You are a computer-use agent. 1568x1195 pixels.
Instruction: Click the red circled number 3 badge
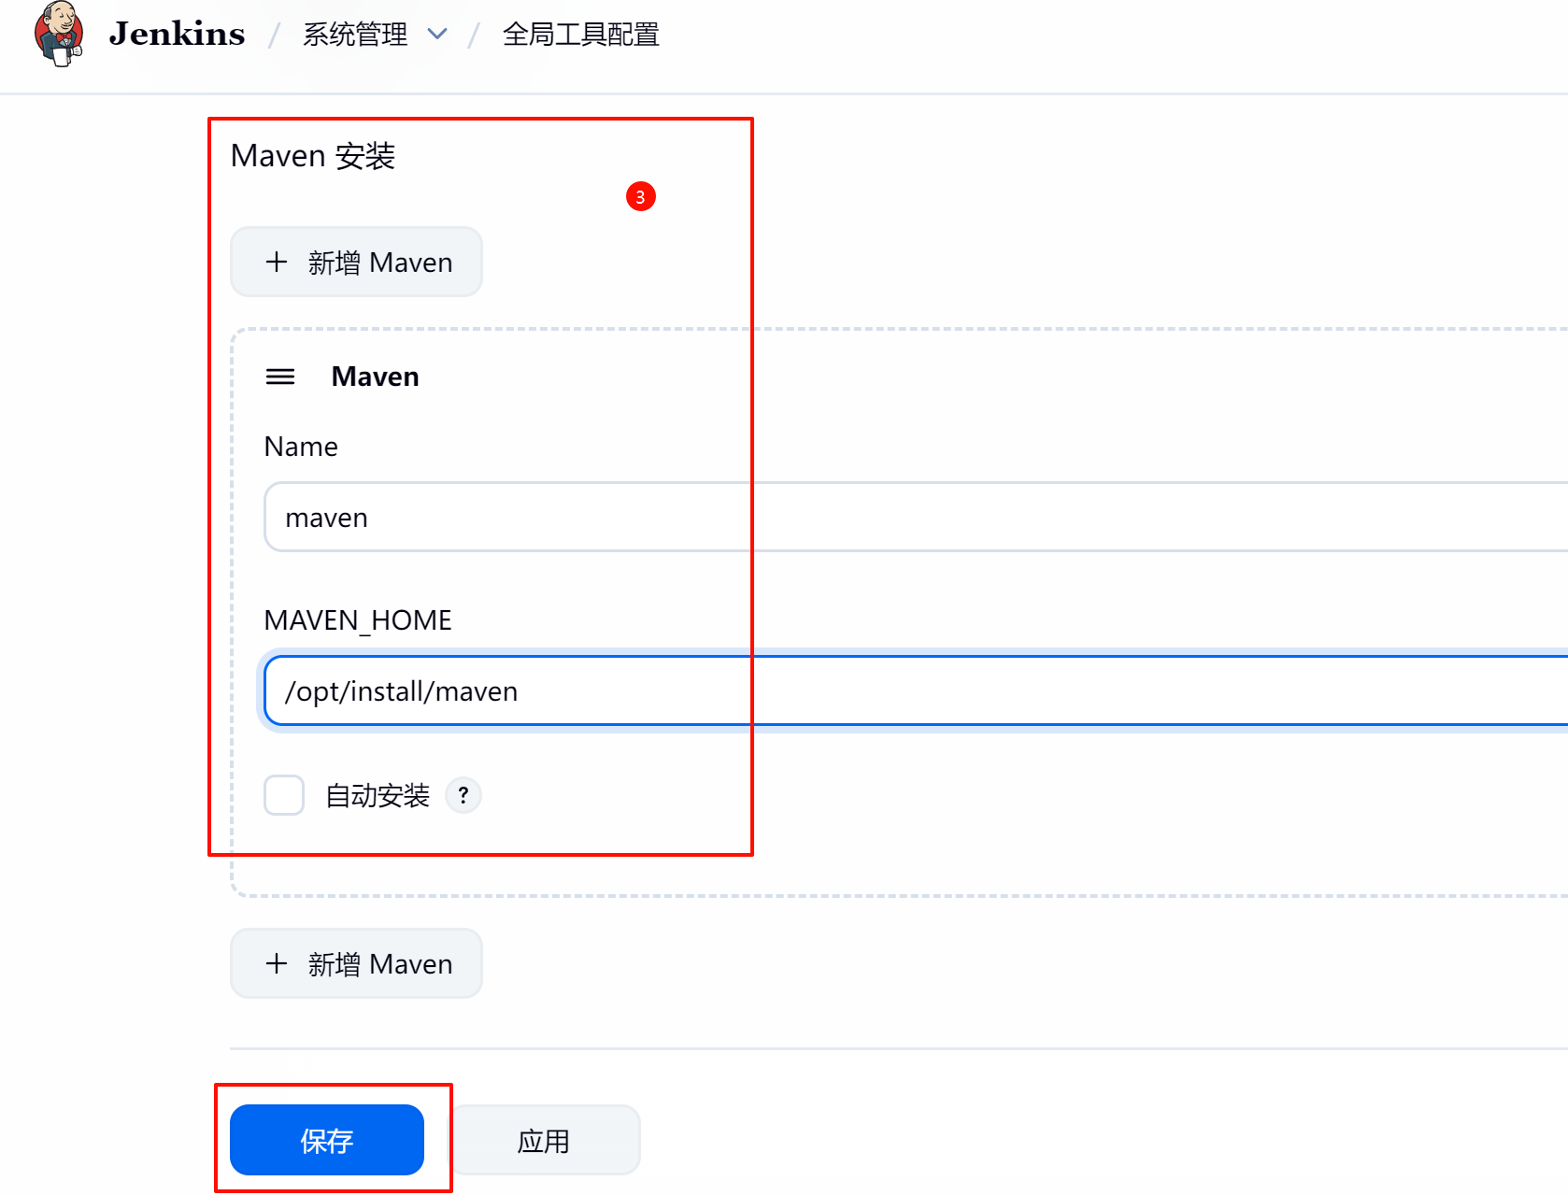click(640, 196)
